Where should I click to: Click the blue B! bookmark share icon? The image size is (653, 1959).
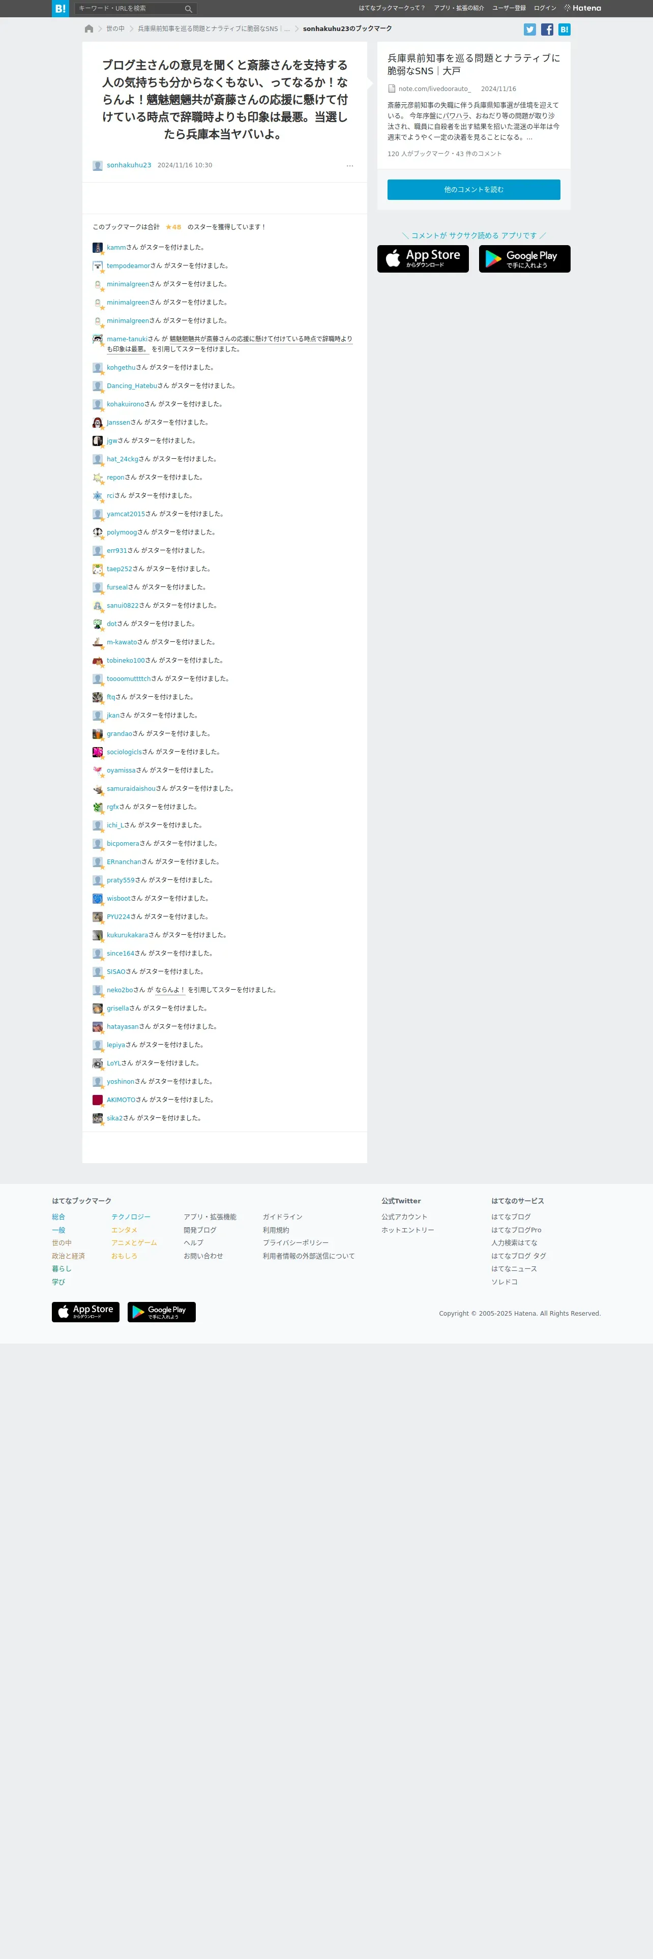[x=564, y=29]
